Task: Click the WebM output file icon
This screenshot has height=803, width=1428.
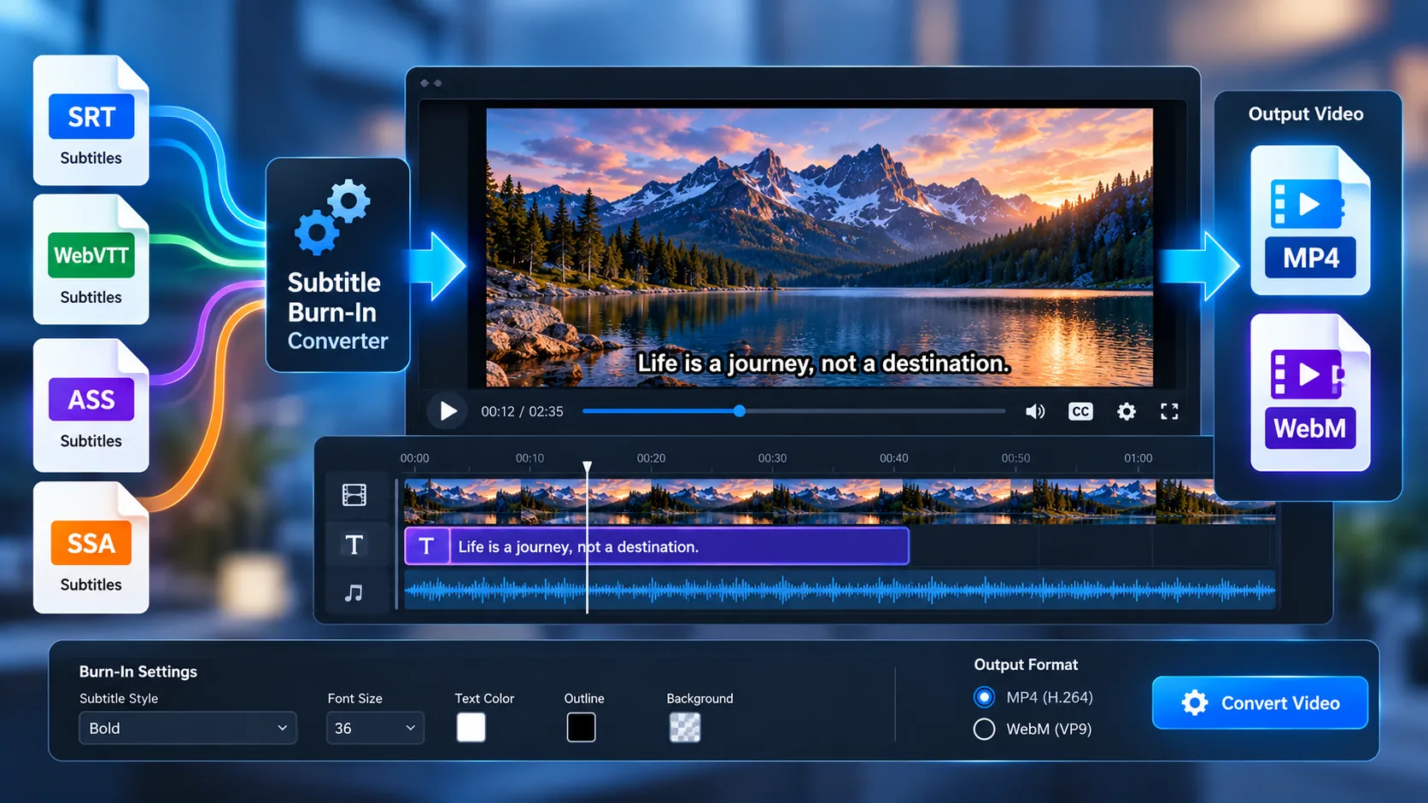Action: pyautogui.click(x=1311, y=393)
